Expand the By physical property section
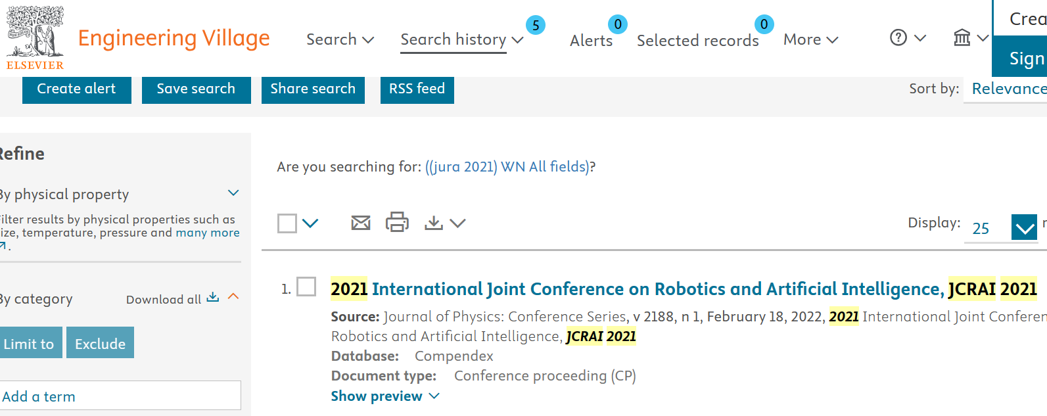The width and height of the screenshot is (1047, 416). point(233,193)
